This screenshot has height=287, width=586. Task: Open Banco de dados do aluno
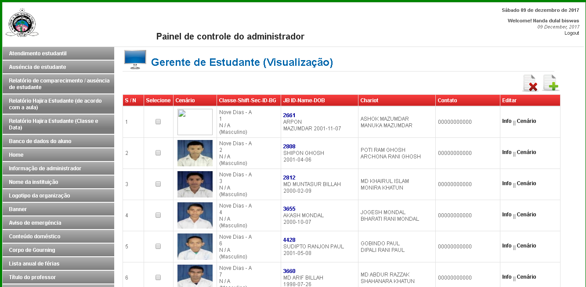click(58, 141)
